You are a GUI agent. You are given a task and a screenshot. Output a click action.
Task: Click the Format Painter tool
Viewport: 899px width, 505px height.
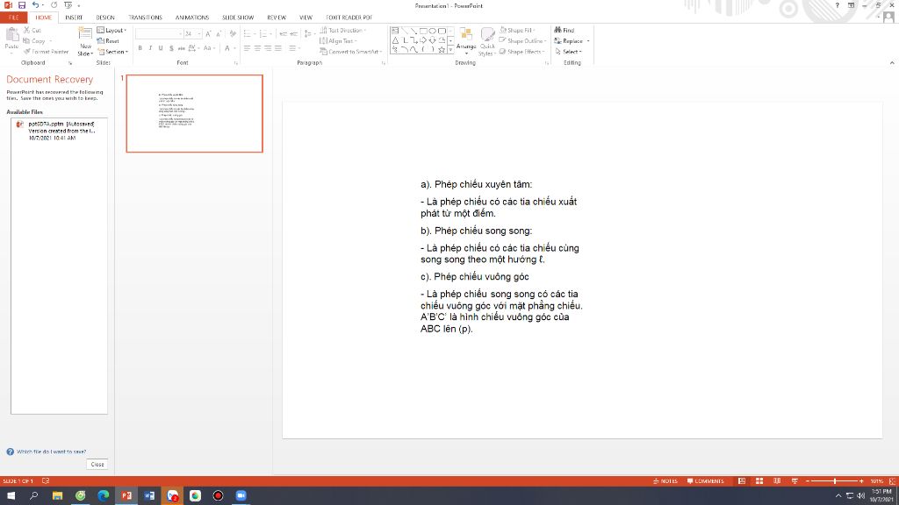click(x=46, y=52)
